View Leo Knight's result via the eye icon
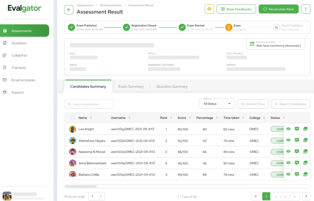Viewport: 314px width, 201px height. (288, 129)
